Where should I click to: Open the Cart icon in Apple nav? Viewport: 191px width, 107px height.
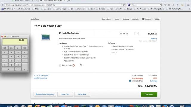click(x=158, y=19)
